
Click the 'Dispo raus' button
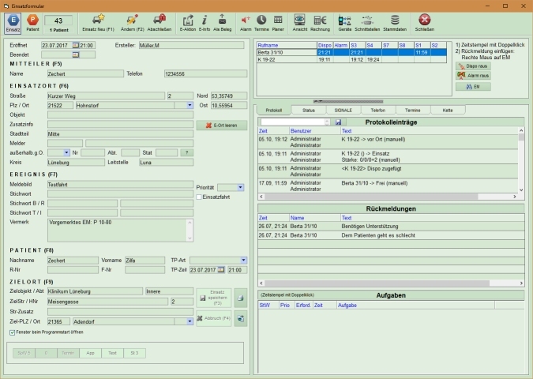473,66
